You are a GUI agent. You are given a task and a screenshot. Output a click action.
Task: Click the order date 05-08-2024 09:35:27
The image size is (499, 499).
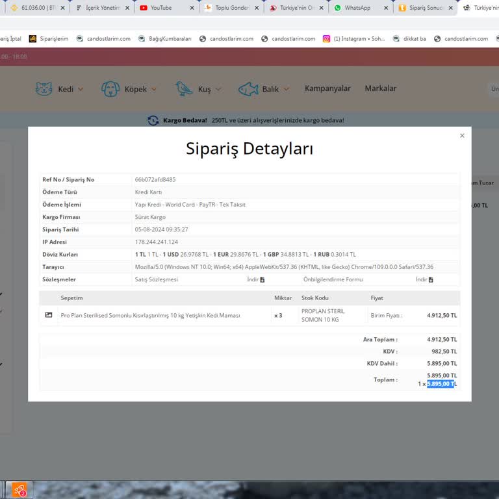tap(161, 229)
